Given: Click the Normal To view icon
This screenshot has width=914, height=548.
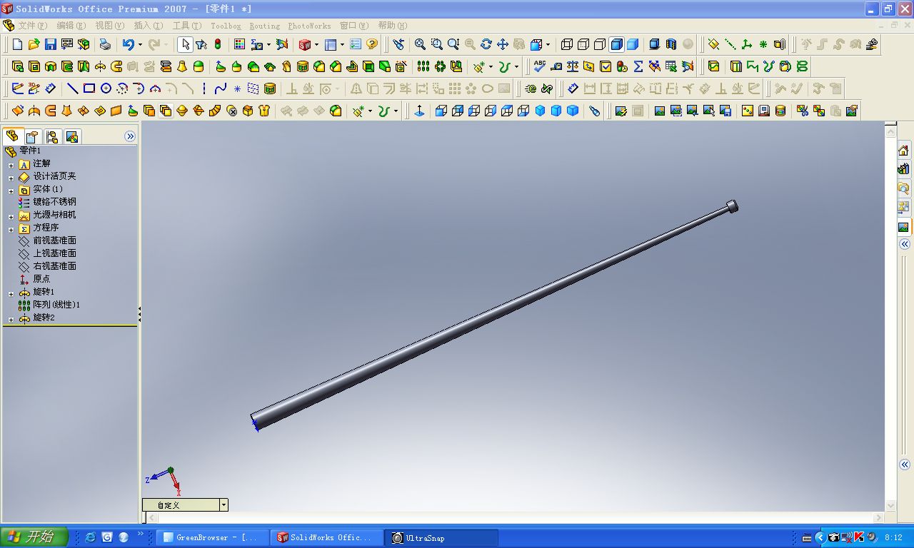Looking at the screenshot, I should pos(419,111).
